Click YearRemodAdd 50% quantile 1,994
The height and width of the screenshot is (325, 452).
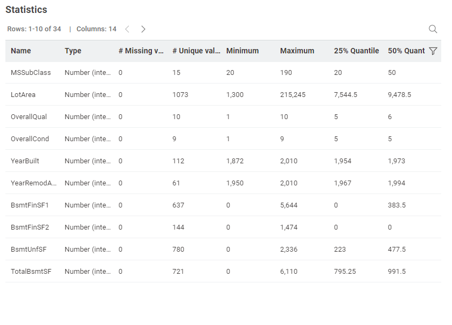(397, 183)
